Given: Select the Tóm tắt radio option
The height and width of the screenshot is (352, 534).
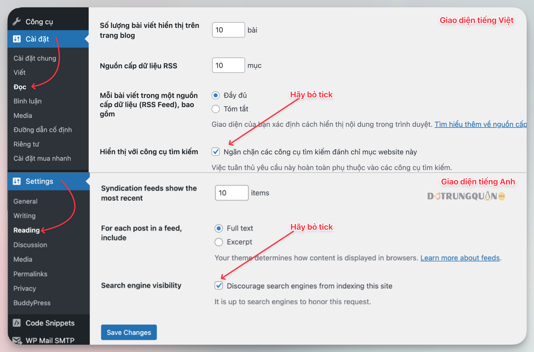Looking at the screenshot, I should pos(216,109).
